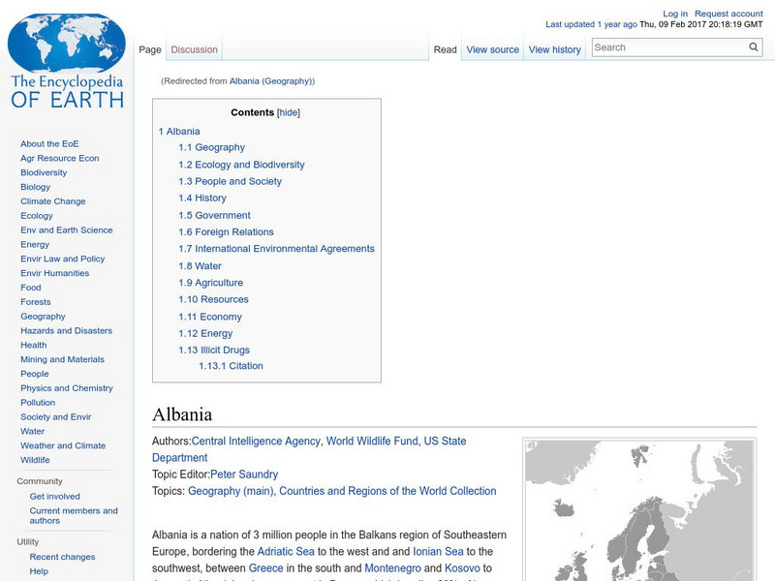This screenshot has height=581, width=775.
Task: Switch to the Discussion tab
Action: click(x=194, y=48)
